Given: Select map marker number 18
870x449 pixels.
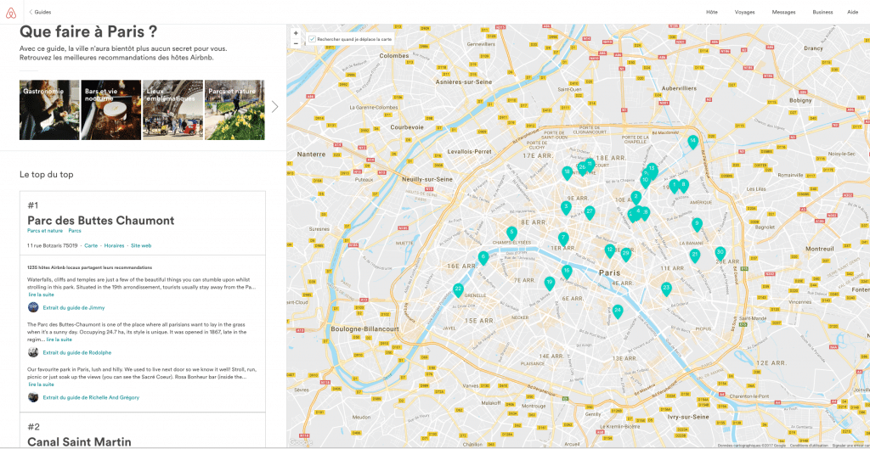Looking at the screenshot, I should click(x=567, y=173).
